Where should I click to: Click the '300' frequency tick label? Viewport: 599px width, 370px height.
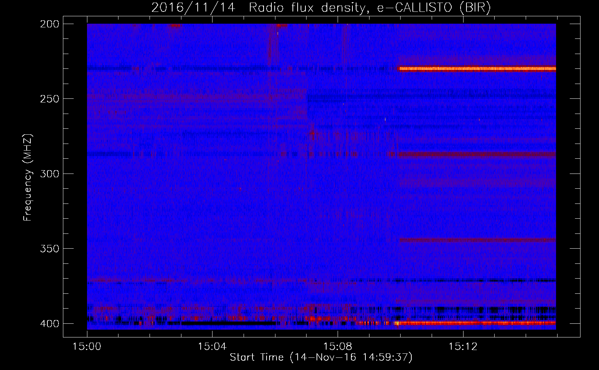pos(49,174)
